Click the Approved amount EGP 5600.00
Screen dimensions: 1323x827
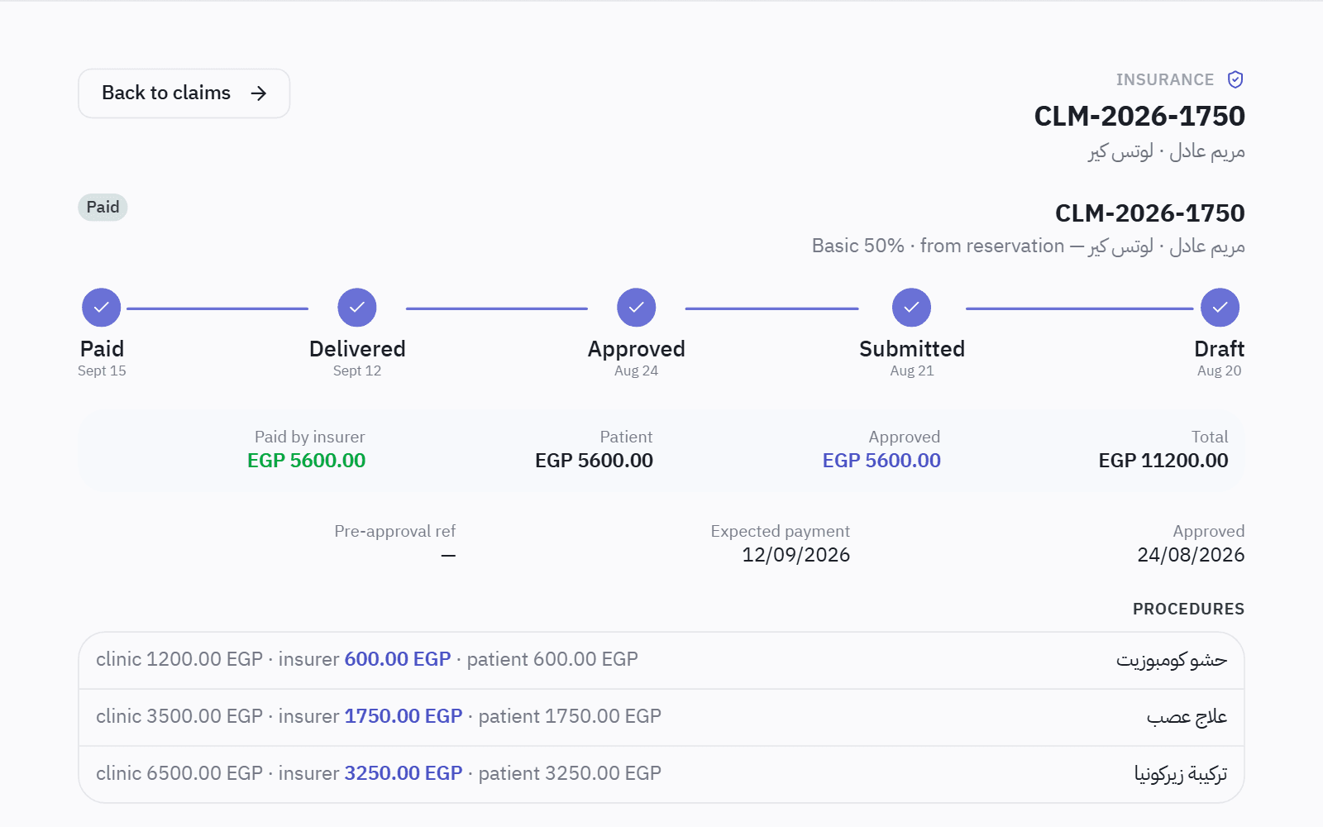click(x=881, y=461)
